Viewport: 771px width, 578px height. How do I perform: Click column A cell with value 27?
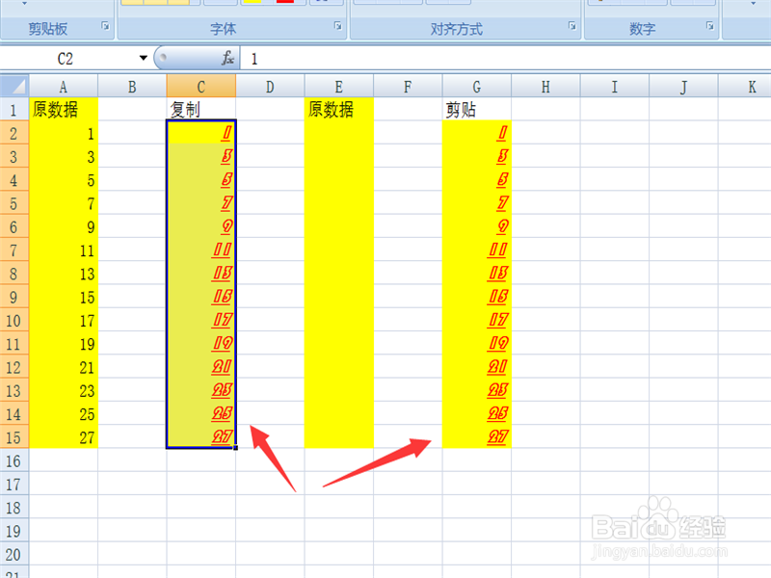[64, 437]
